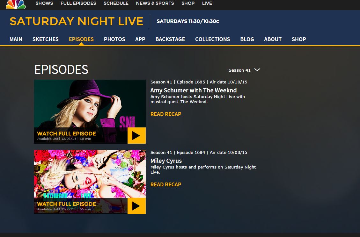360x237 pixels.
Task: Visit the Blog tab
Action: click(247, 39)
